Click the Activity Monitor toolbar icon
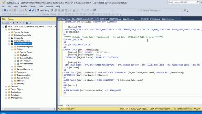 pyautogui.click(x=95, y=10)
